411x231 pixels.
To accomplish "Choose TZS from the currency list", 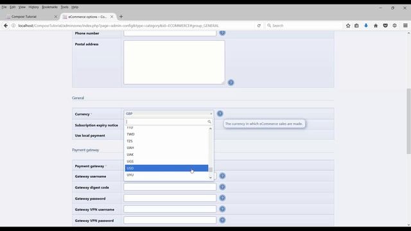I will point(166,141).
